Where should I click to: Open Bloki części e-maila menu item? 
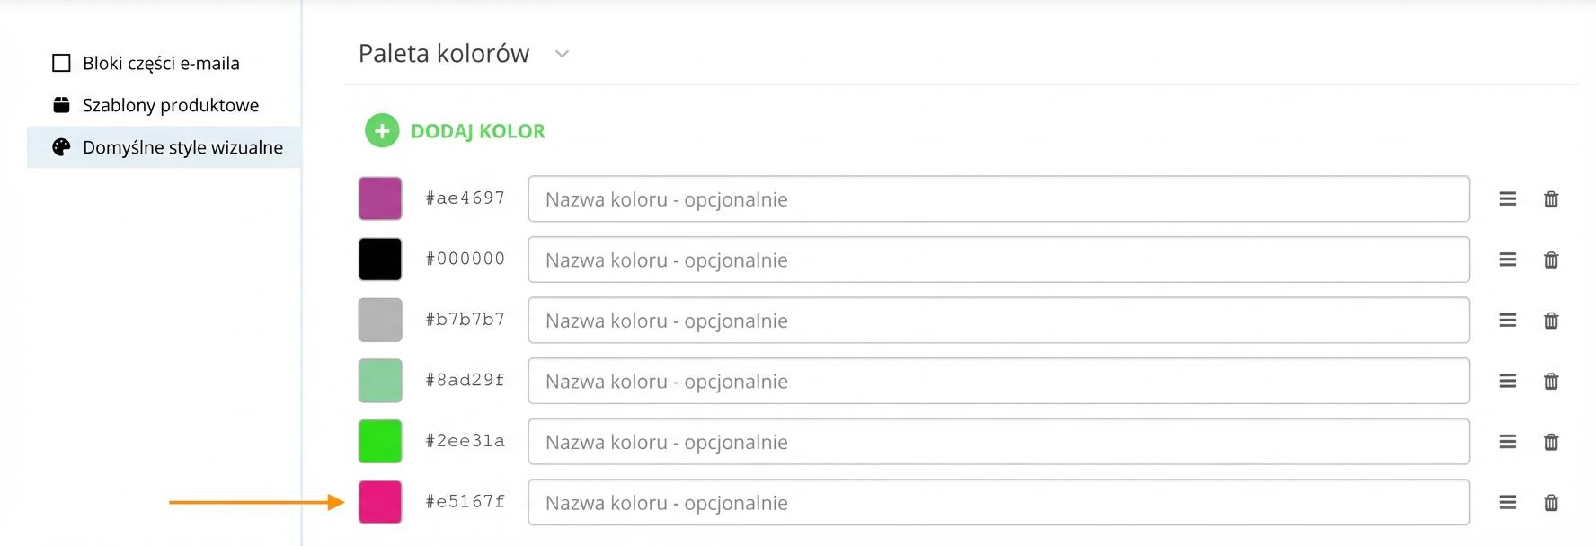[161, 64]
